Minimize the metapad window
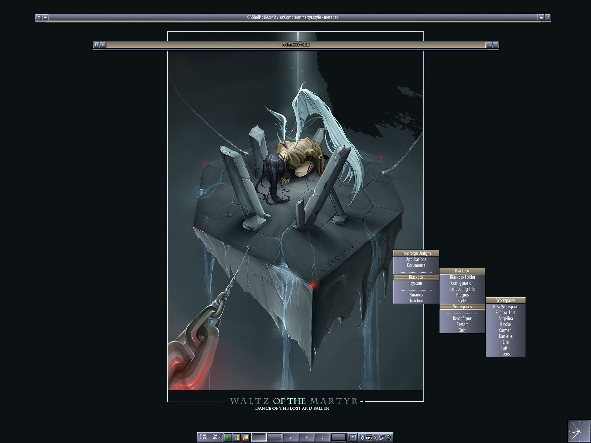The height and width of the screenshot is (443, 591). (541, 17)
